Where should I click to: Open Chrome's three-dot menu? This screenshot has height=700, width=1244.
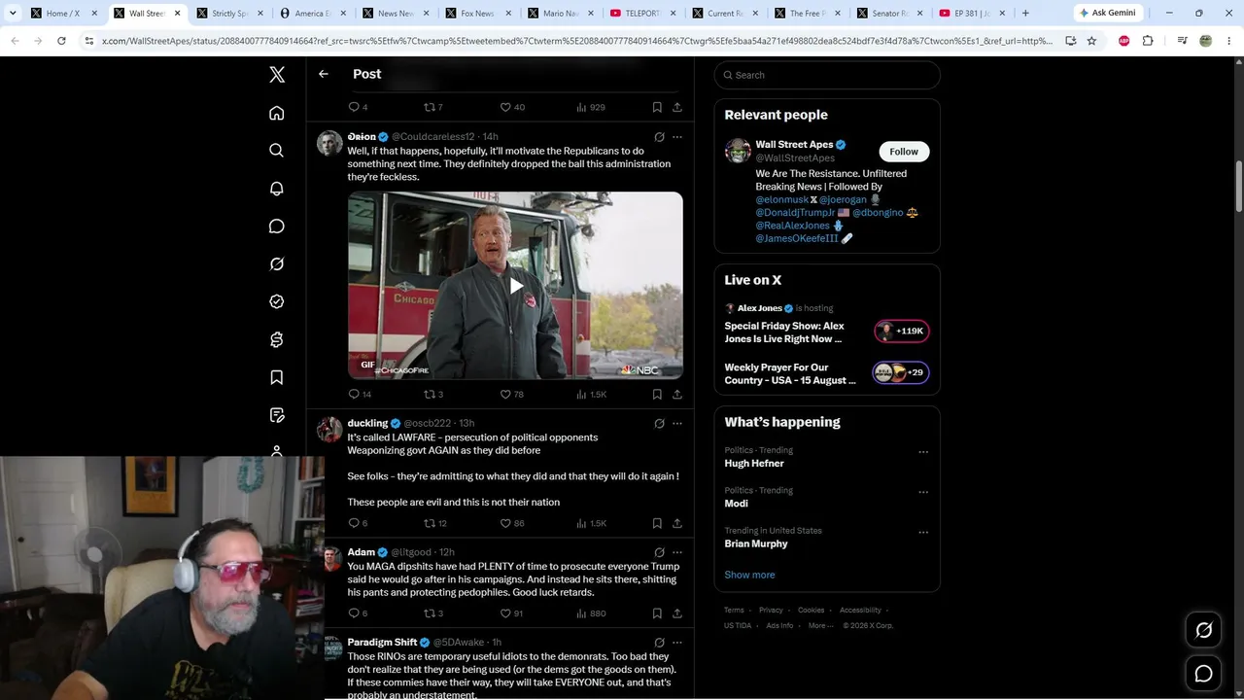click(1230, 41)
